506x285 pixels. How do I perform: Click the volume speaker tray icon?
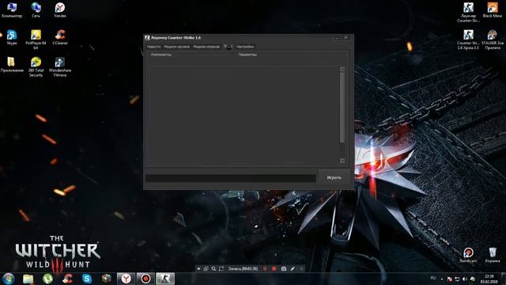pos(465,279)
